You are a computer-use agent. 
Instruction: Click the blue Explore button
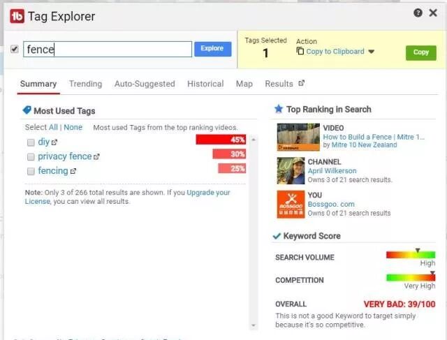coord(212,49)
